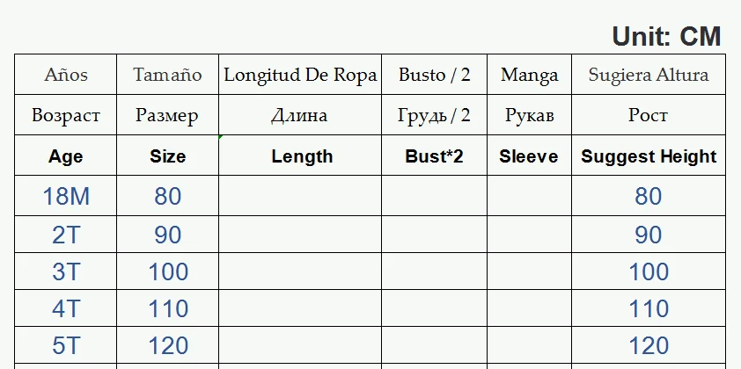
Task: Click the 5T age cell
Action: pos(66,345)
